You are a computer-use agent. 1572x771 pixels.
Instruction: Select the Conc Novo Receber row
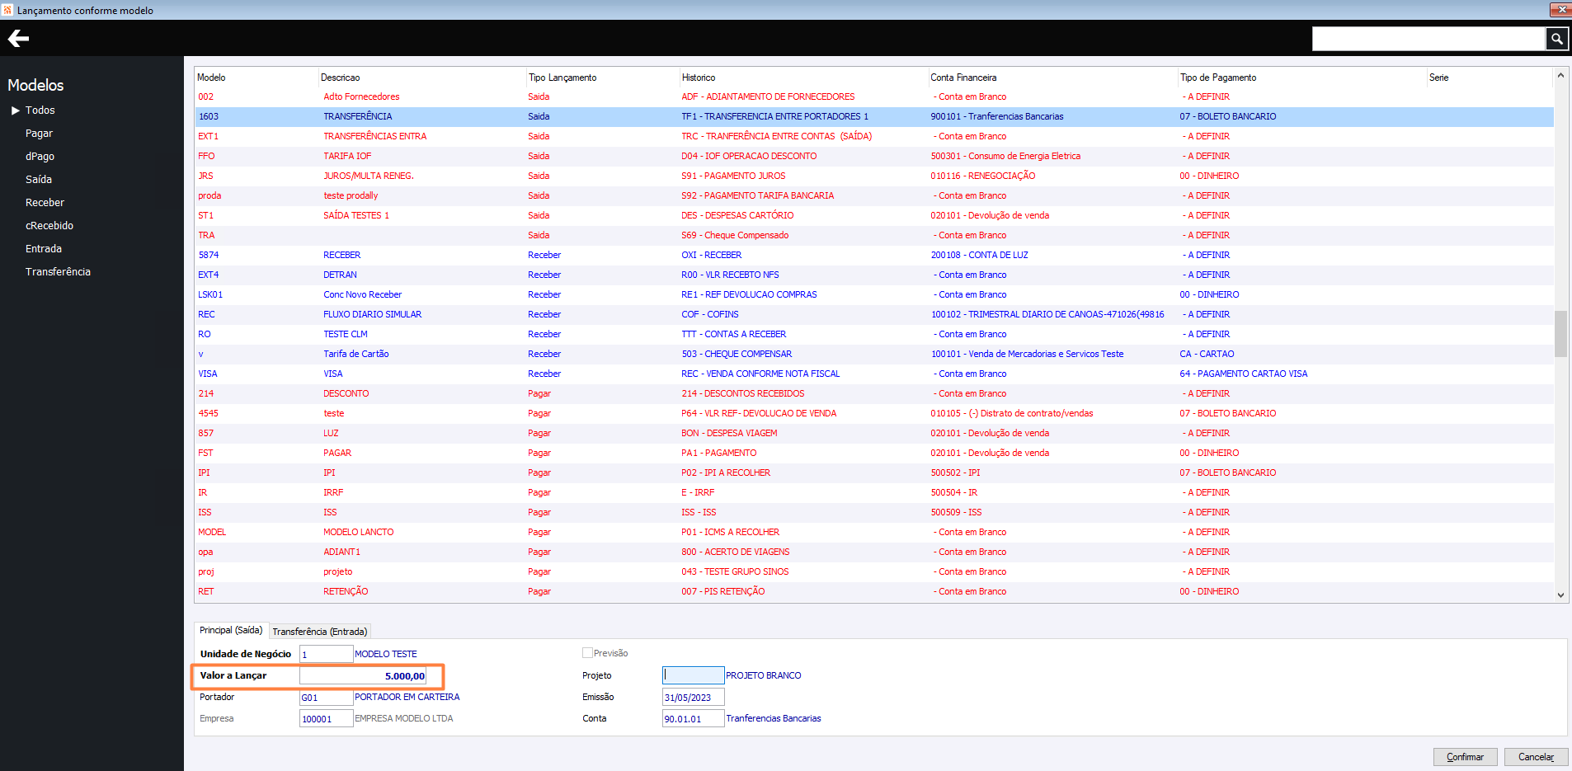click(874, 295)
